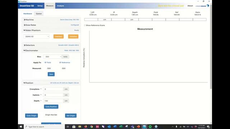
Task: Click the Dose Rates 'Configured' status
Action: click(75, 25)
